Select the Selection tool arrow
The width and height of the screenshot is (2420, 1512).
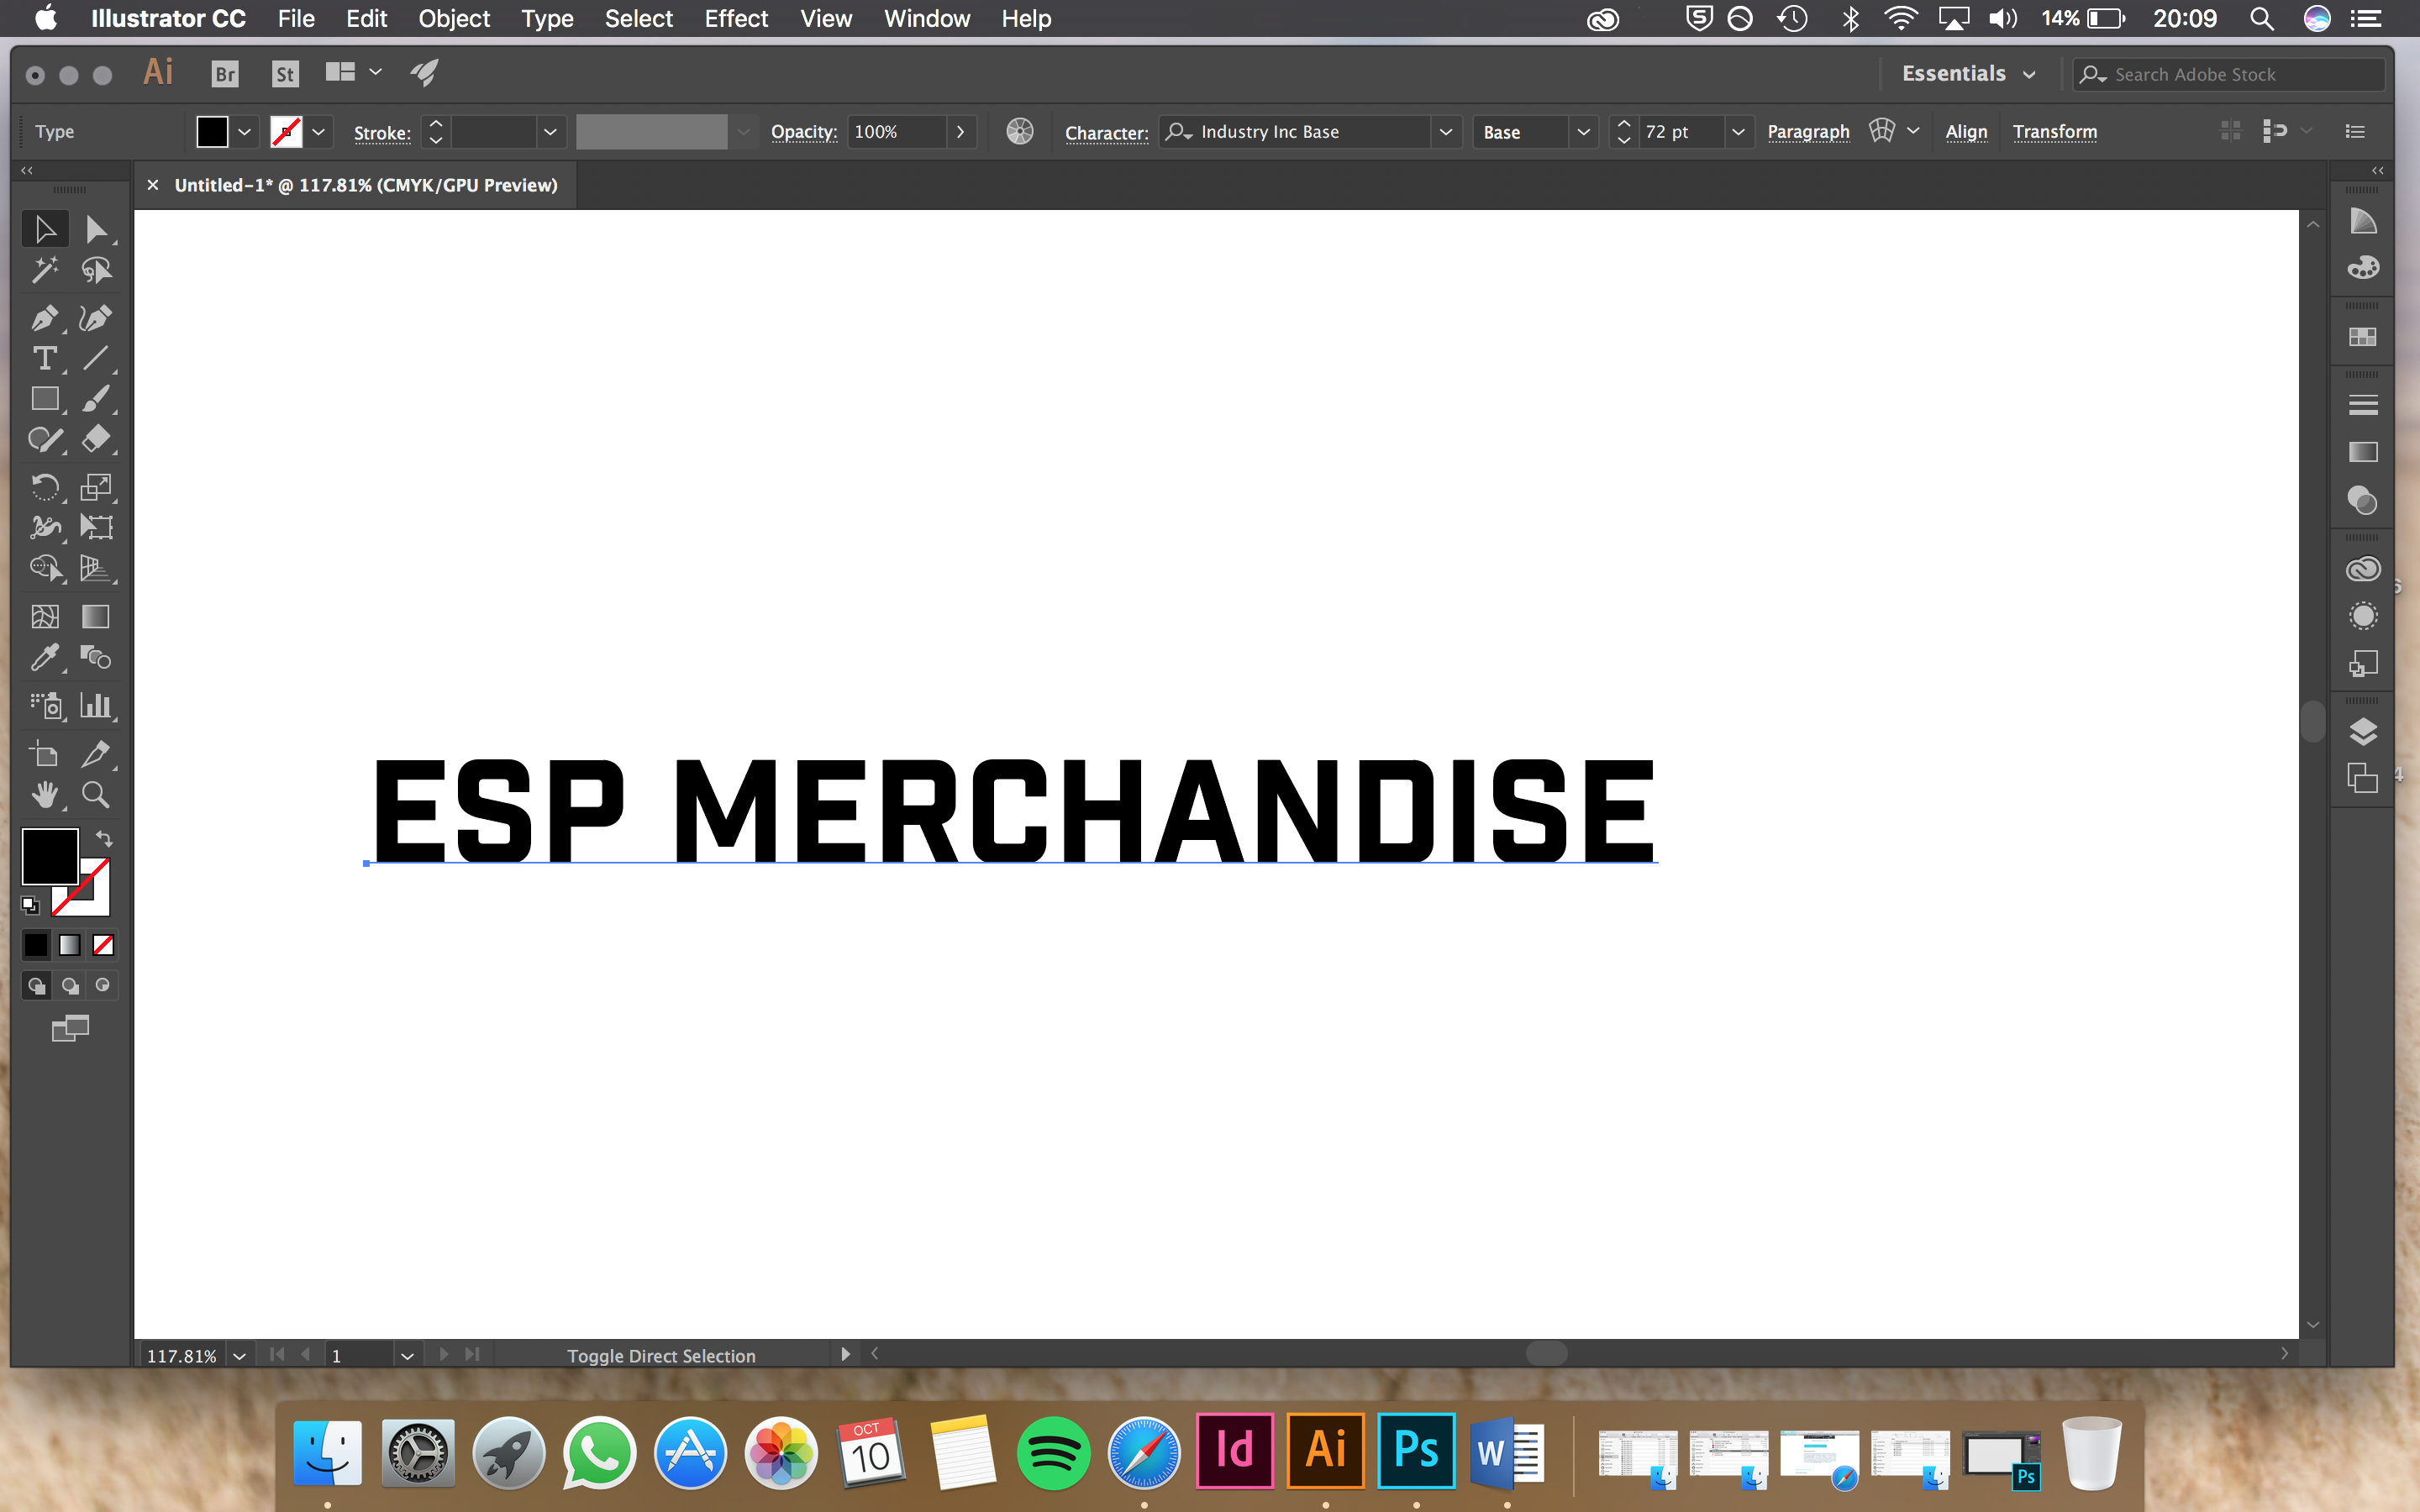pyautogui.click(x=45, y=229)
